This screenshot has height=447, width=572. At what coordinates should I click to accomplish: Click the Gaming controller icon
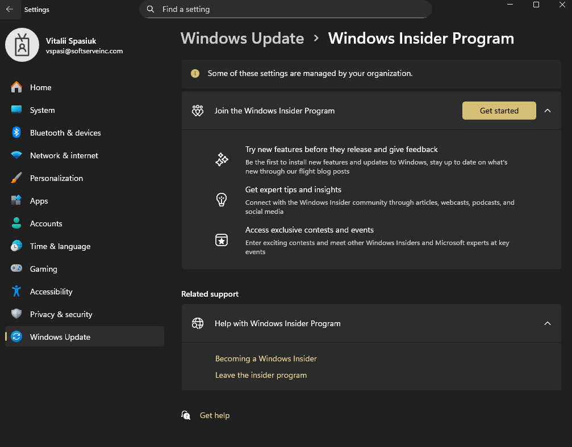(x=16, y=268)
